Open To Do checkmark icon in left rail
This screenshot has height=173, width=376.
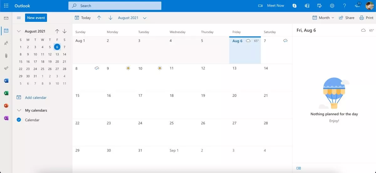(6, 68)
